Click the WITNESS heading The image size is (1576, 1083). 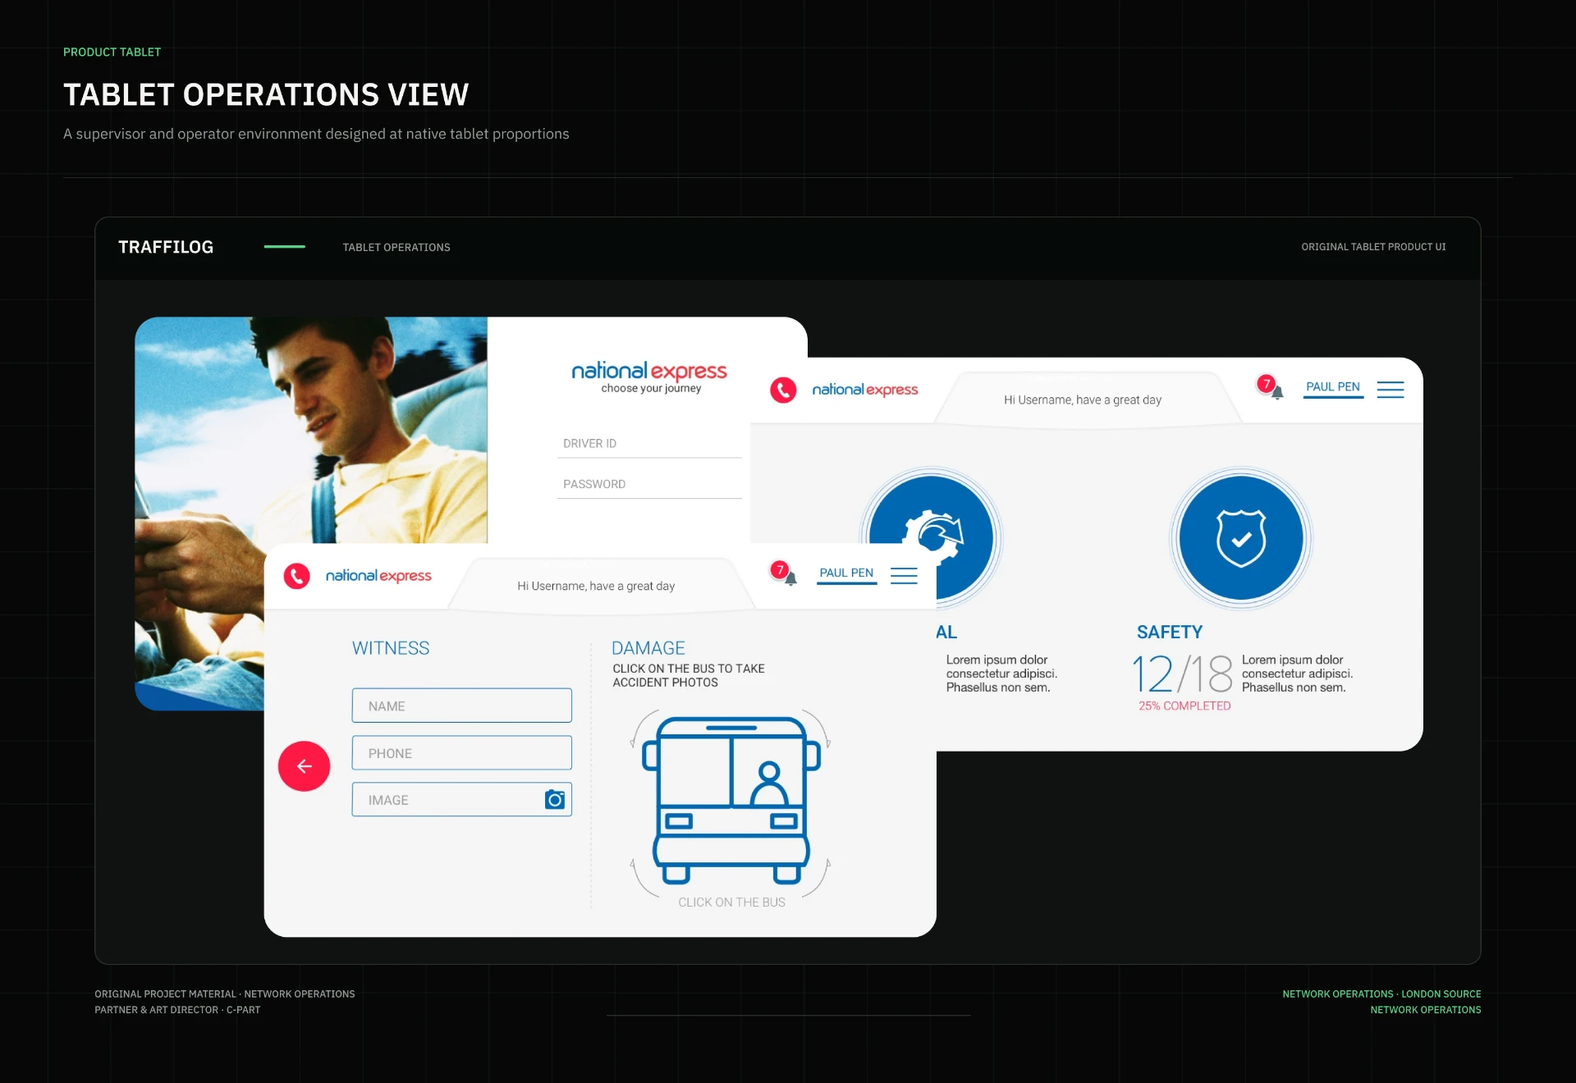[391, 648]
